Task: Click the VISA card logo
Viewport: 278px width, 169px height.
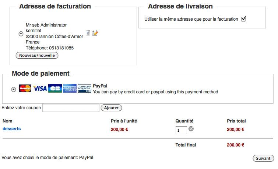Action: pos(40,89)
